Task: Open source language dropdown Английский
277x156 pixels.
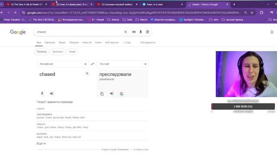Action: (x=63, y=64)
